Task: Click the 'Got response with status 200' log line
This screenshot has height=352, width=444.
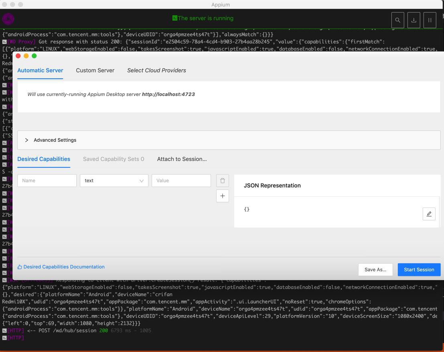Action: point(194,42)
